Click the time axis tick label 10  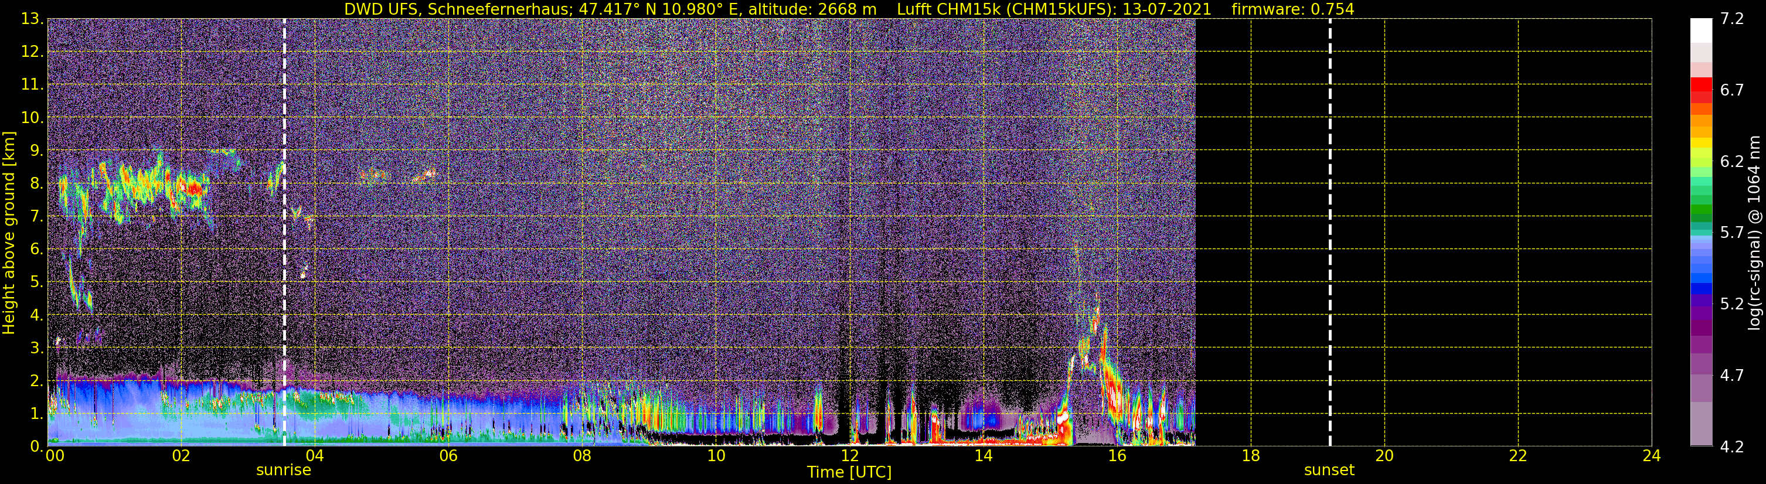716,456
